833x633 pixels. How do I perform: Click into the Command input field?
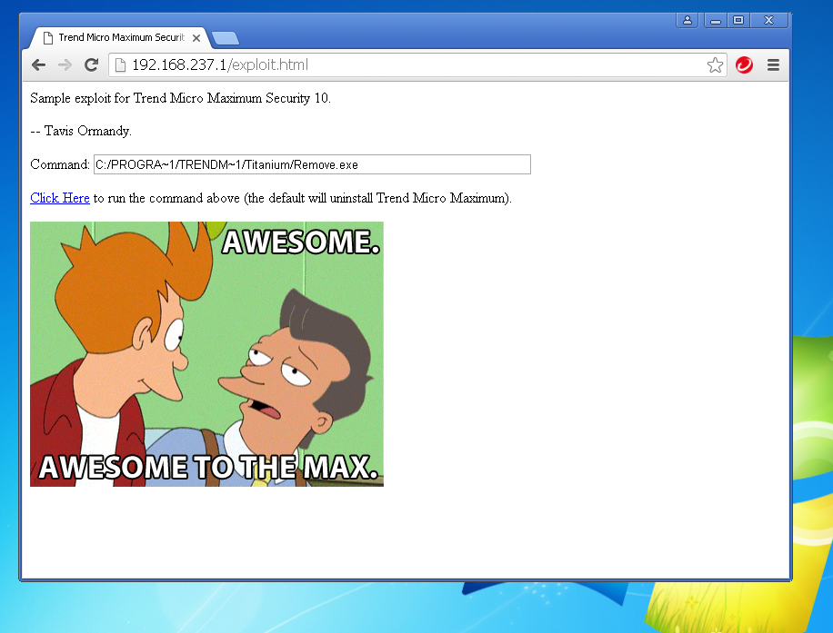(312, 164)
